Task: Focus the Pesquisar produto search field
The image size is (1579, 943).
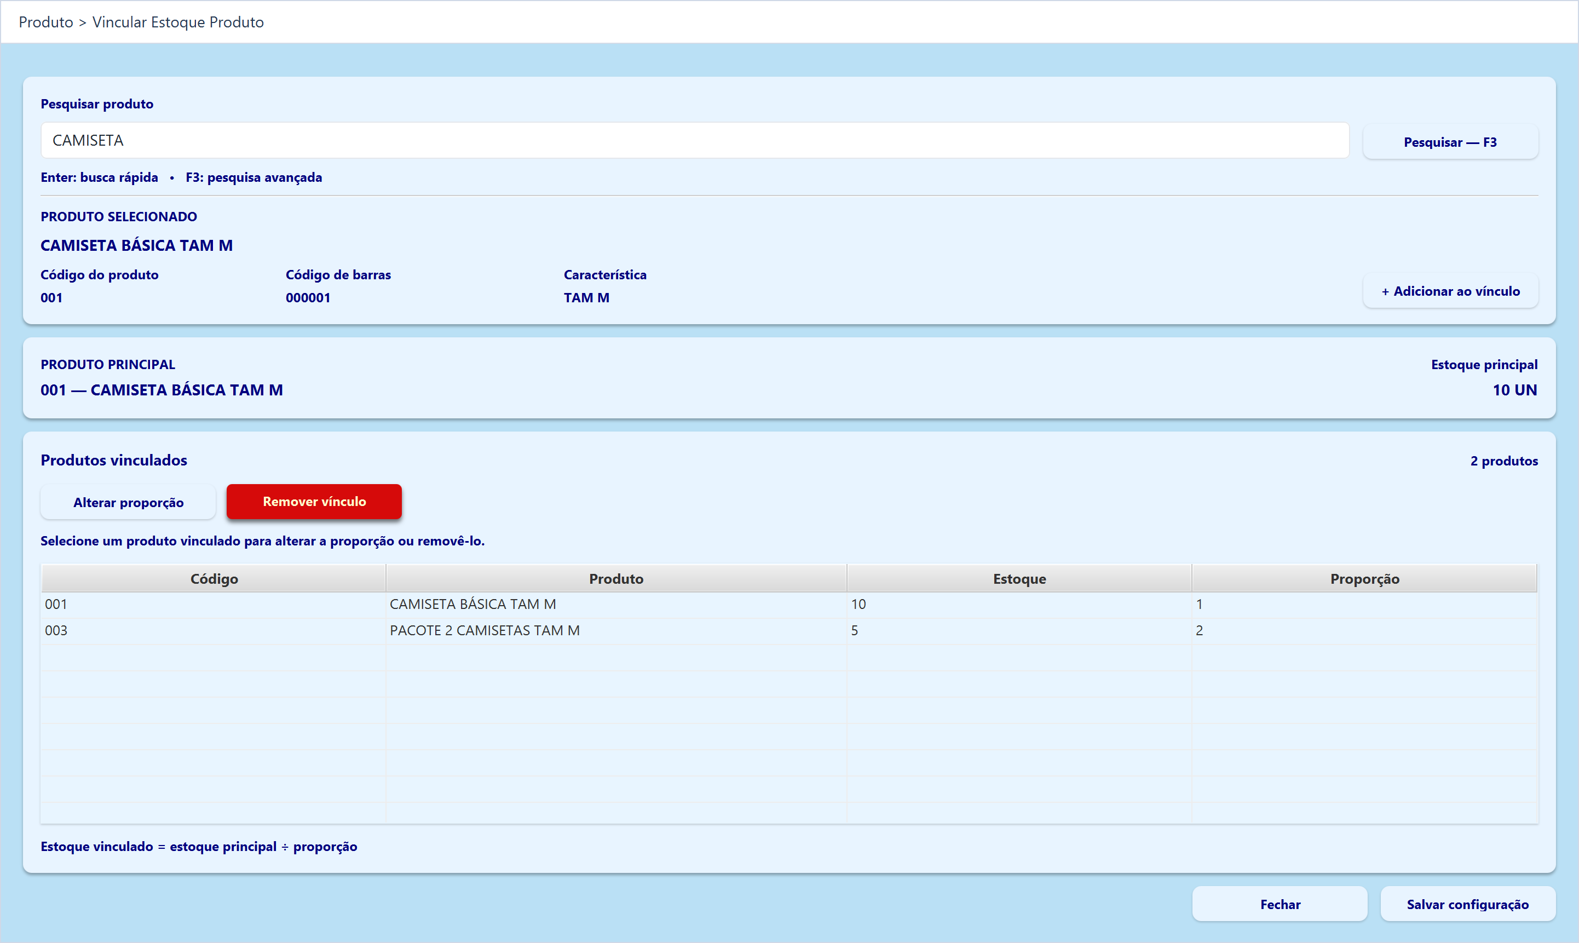Action: click(694, 140)
